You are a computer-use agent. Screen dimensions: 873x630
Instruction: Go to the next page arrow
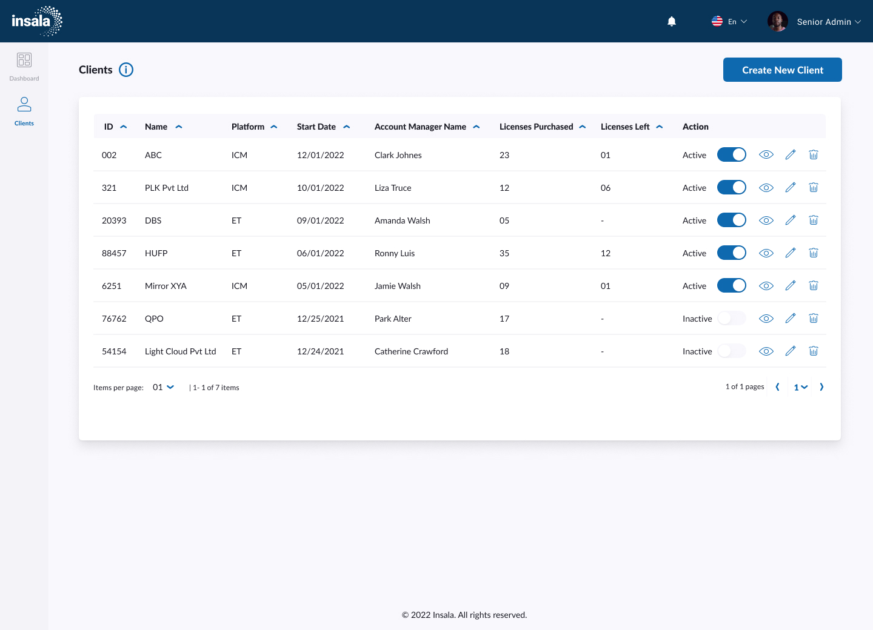821,387
